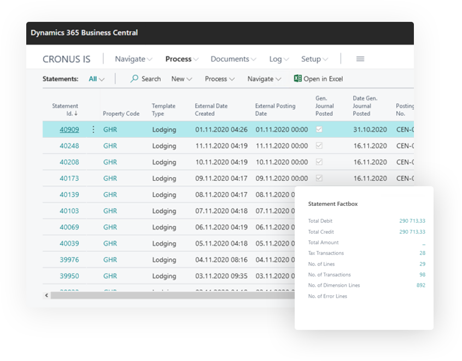Click Dynamics 365 Business Central title
This screenshot has width=462, height=361.
[x=84, y=33]
